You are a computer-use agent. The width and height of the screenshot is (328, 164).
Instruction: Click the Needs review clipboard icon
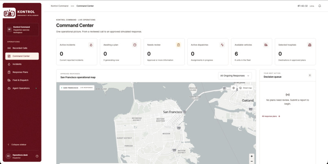point(178,45)
